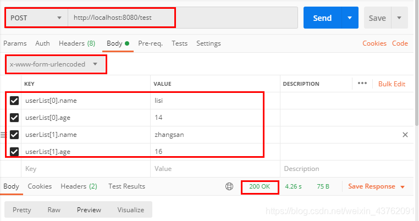419x221 pixels.
Task: Open the response Headers (2) tab
Action: click(79, 186)
